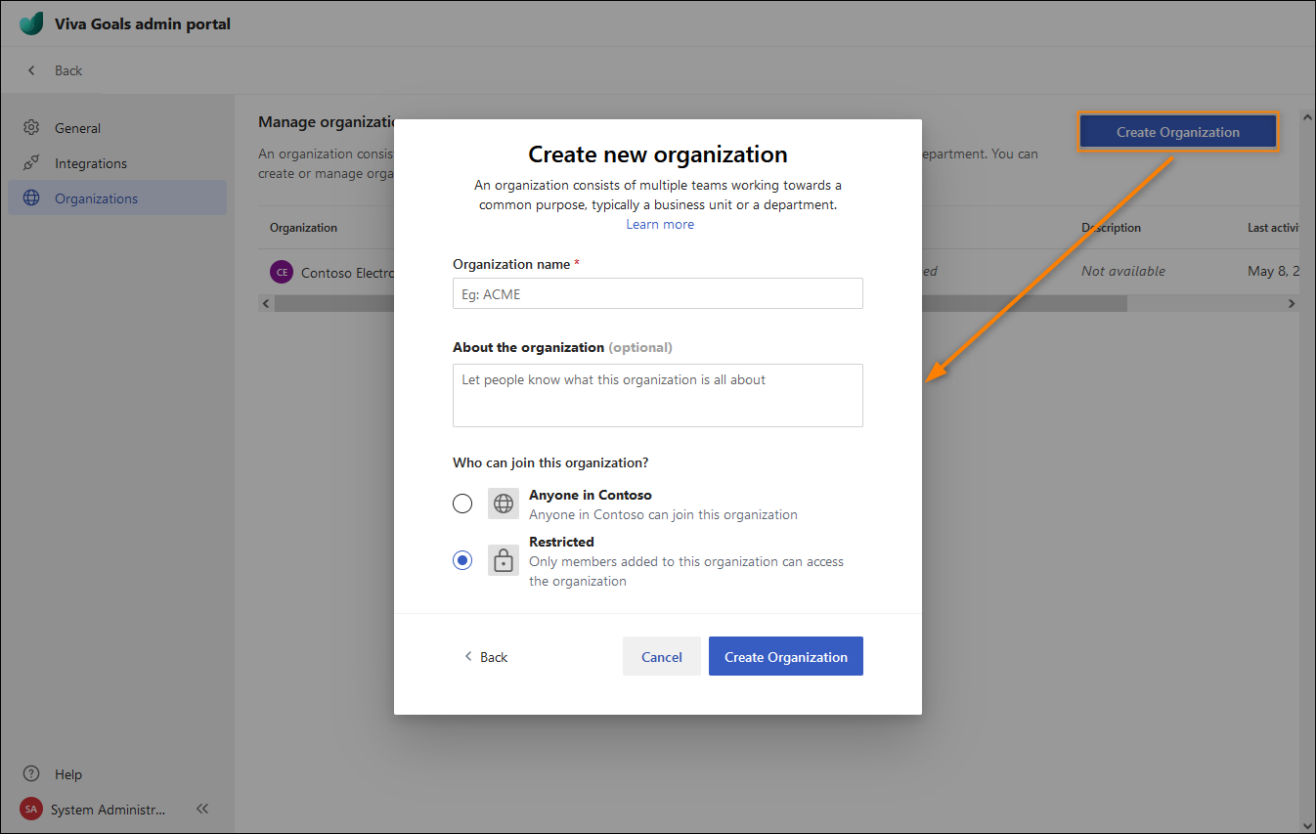Screen dimensions: 1316x834
Task: Collapse the sidebar with double chevron
Action: tap(202, 810)
